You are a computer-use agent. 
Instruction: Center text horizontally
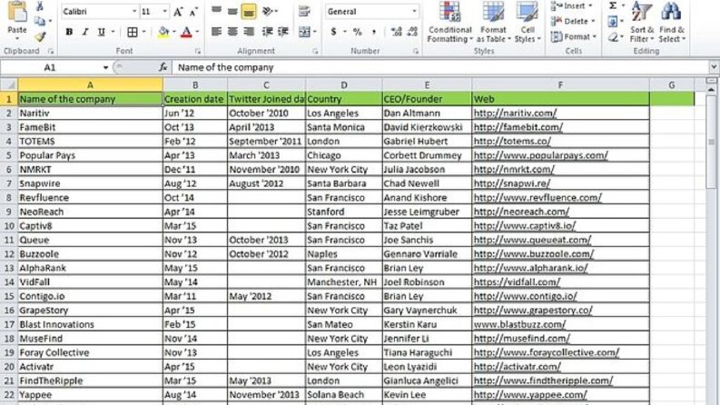[x=232, y=32]
